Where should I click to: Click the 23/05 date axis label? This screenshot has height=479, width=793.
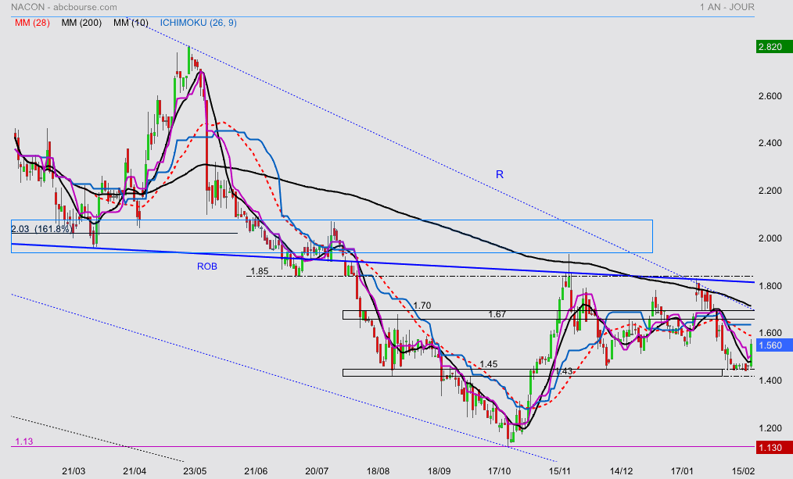pos(195,471)
